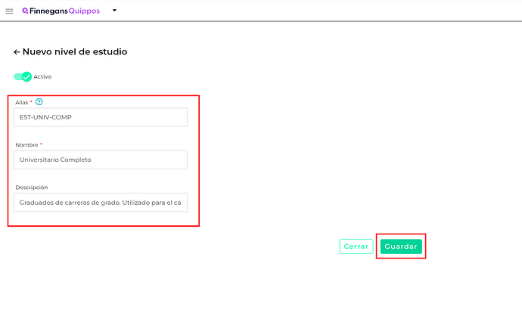The image size is (522, 313).
Task: Click into the Descripción text field
Action: 101,202
